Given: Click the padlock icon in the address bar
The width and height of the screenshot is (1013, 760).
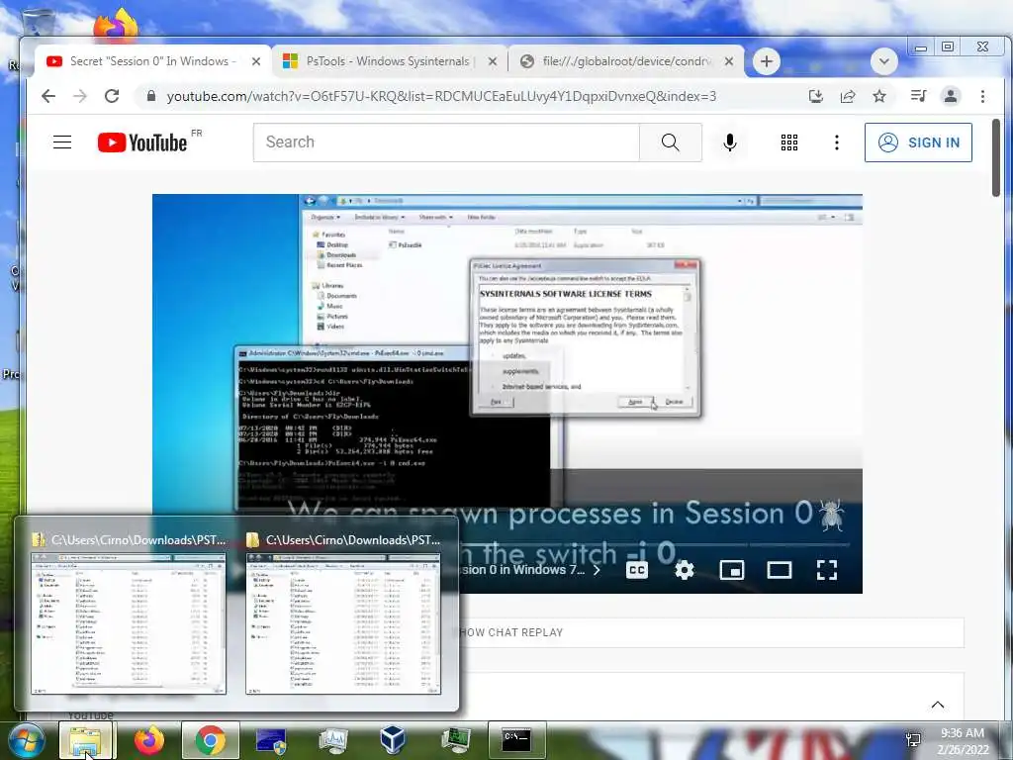Looking at the screenshot, I should [151, 96].
